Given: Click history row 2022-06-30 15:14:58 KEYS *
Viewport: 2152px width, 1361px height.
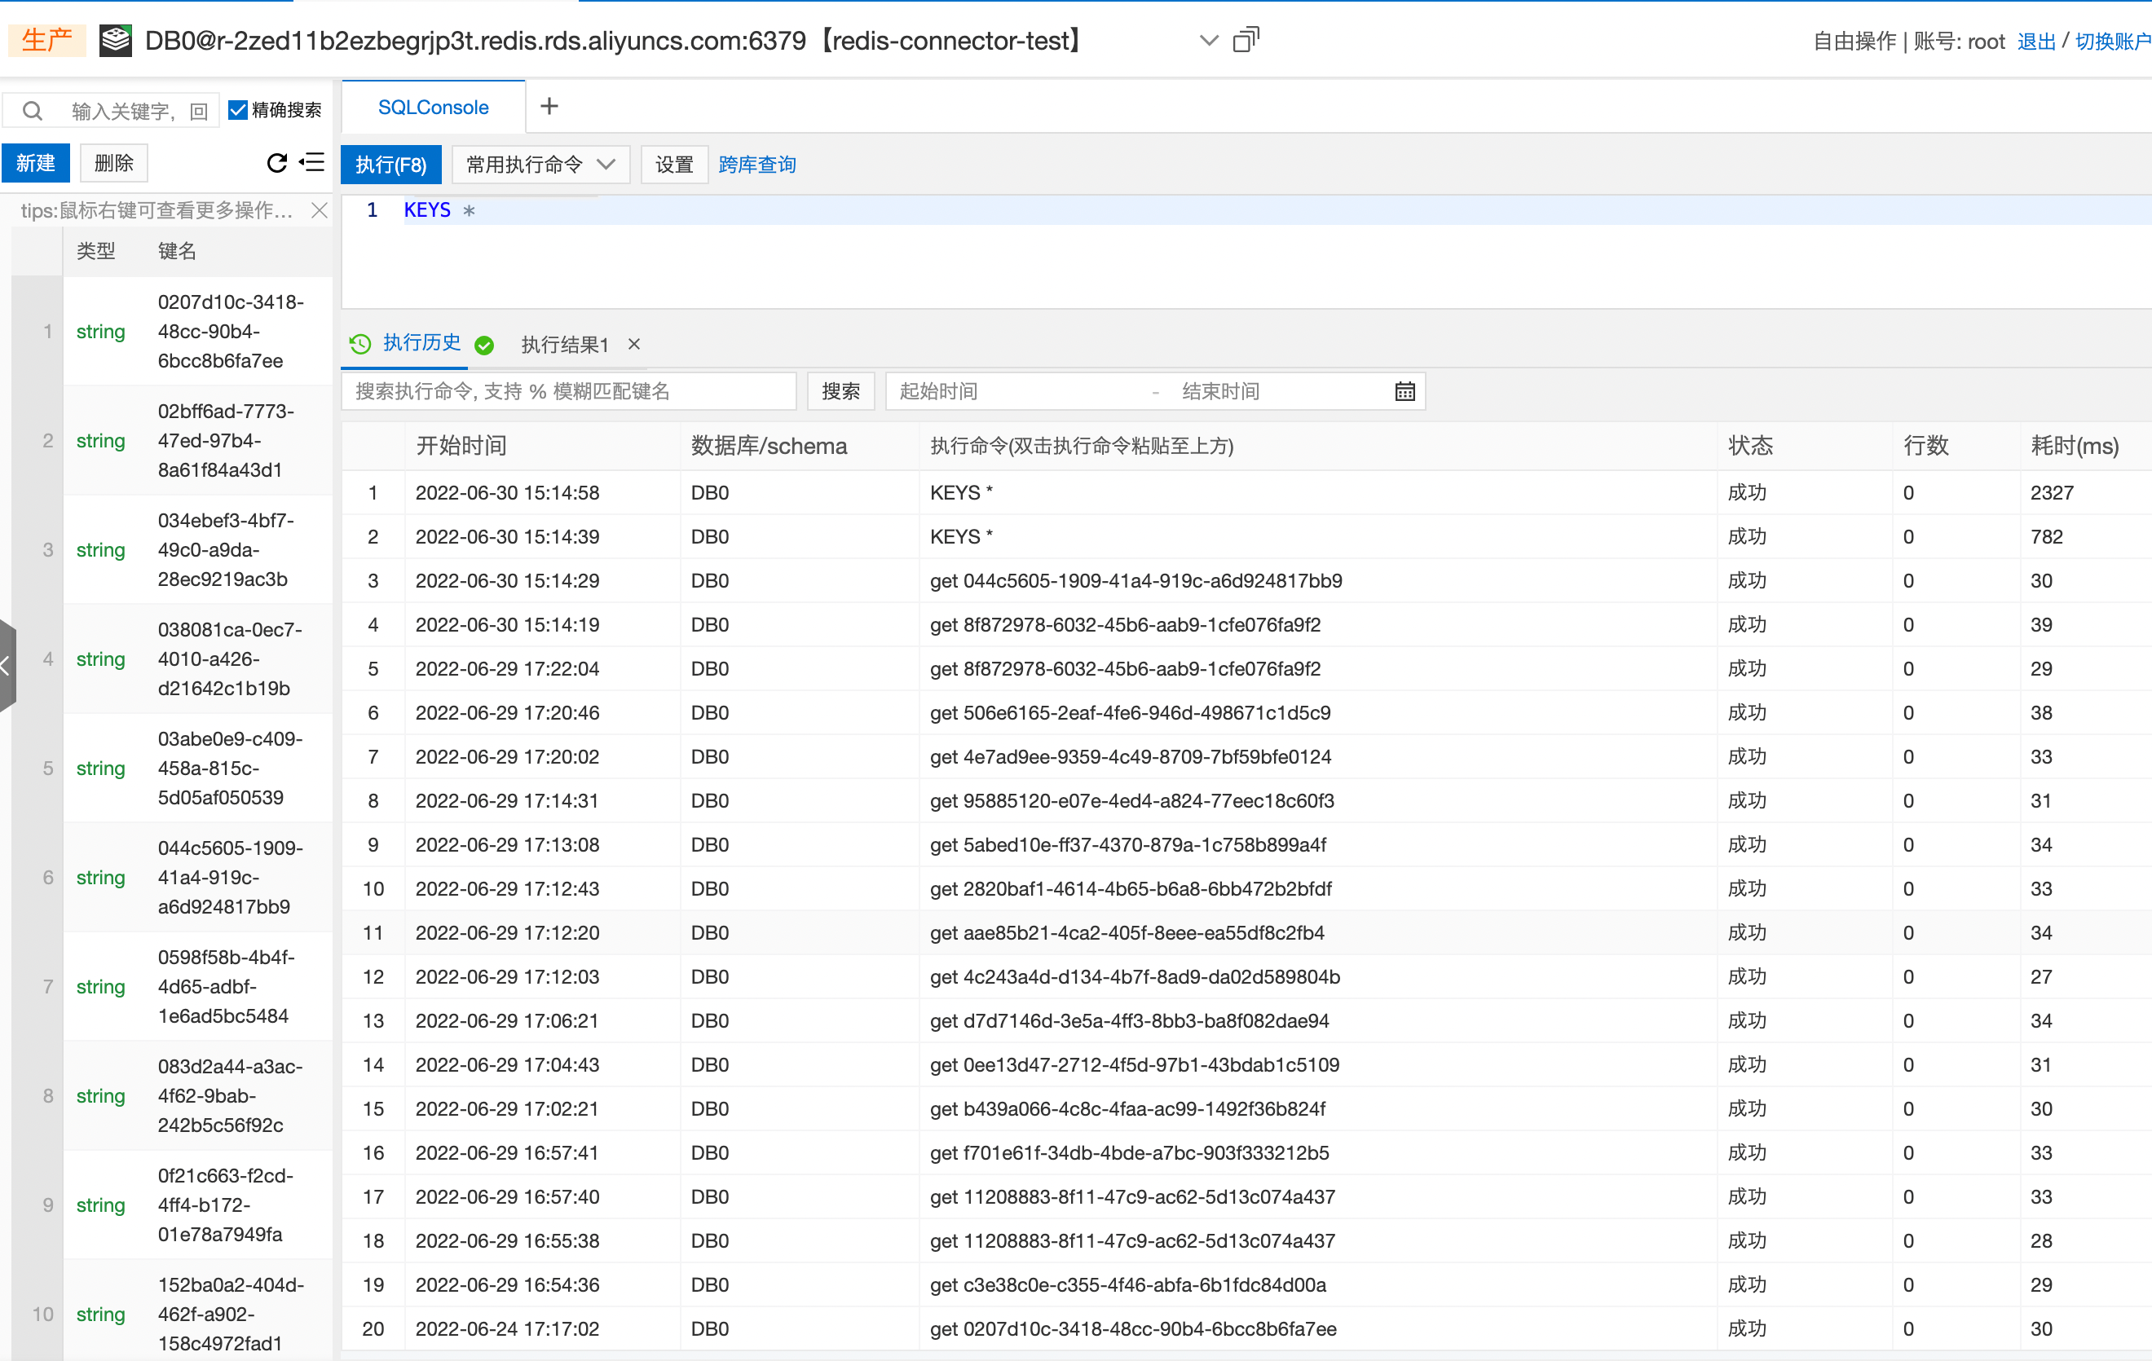Looking at the screenshot, I should coord(1246,492).
